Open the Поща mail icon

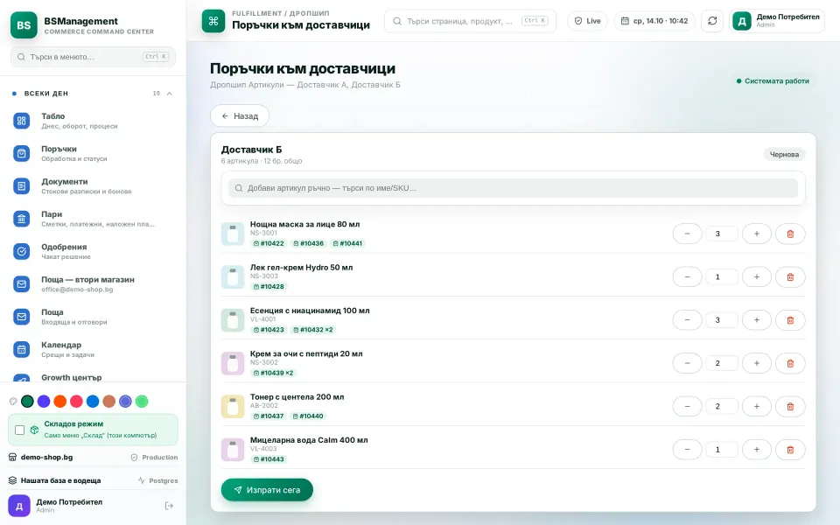point(21,317)
